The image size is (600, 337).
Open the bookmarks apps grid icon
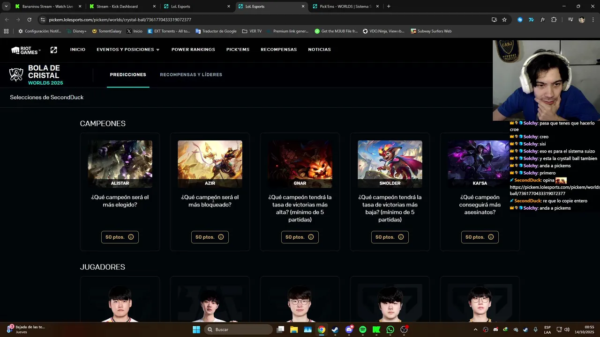click(x=6, y=31)
